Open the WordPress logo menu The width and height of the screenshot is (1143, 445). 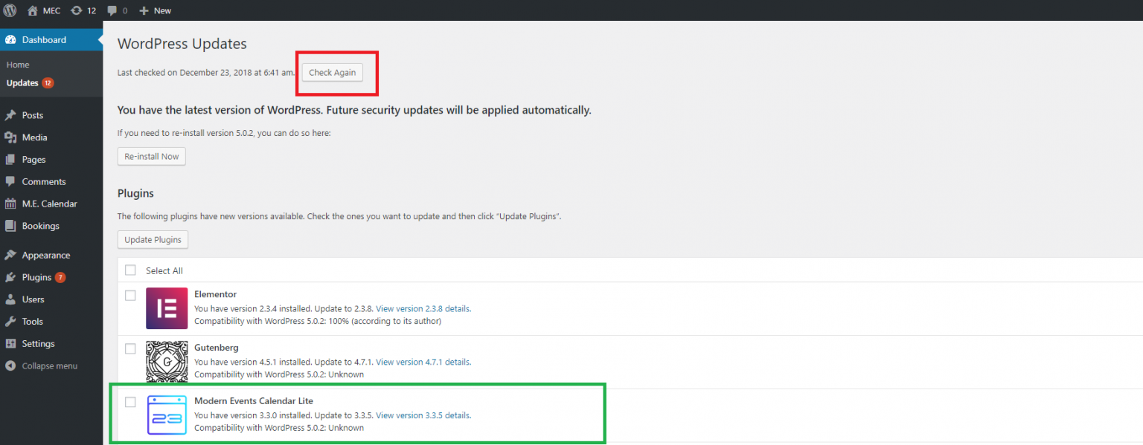click(10, 10)
